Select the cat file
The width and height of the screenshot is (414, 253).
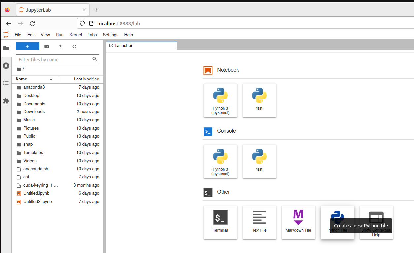[x=57, y=177]
